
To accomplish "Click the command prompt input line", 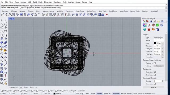I will 83,8.
